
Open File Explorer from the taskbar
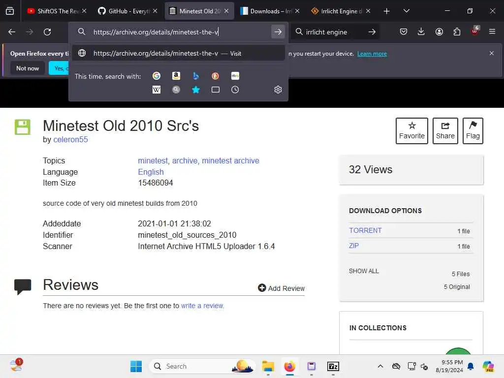click(x=268, y=366)
